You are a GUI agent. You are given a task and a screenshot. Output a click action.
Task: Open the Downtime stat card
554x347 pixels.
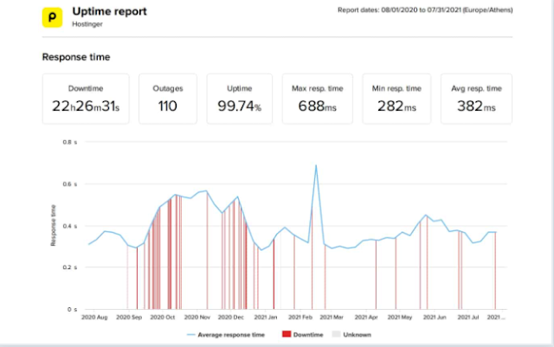[x=86, y=99]
